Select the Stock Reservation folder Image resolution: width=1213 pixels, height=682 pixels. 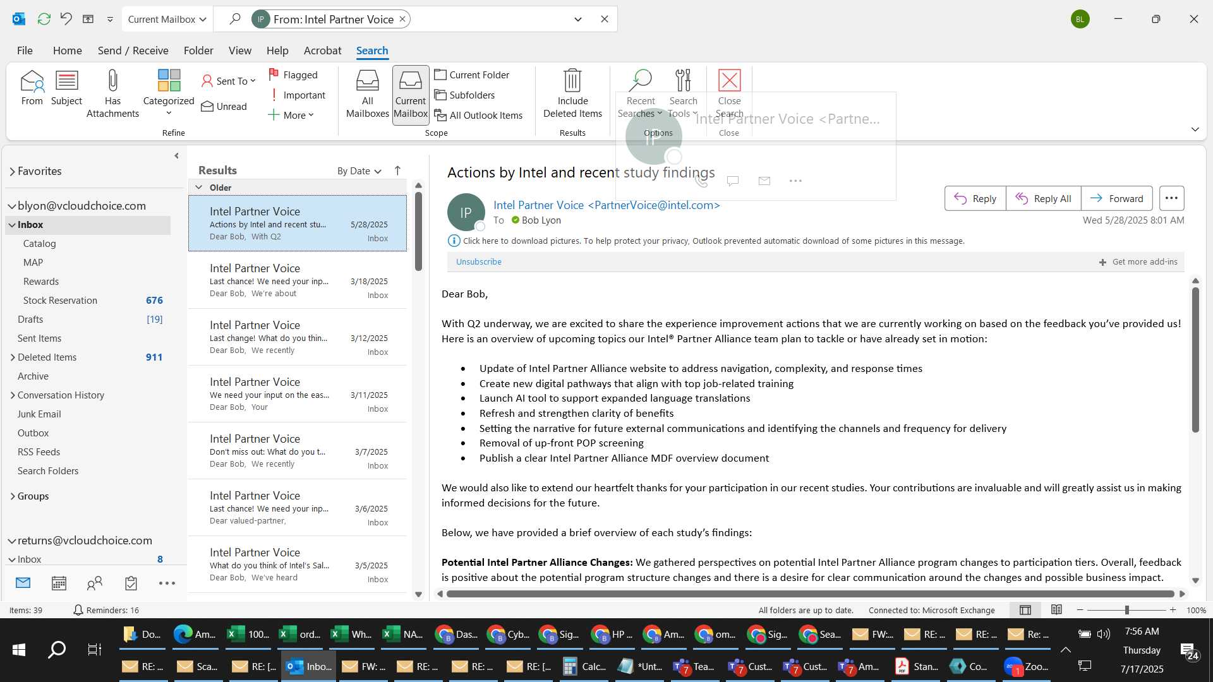point(60,301)
